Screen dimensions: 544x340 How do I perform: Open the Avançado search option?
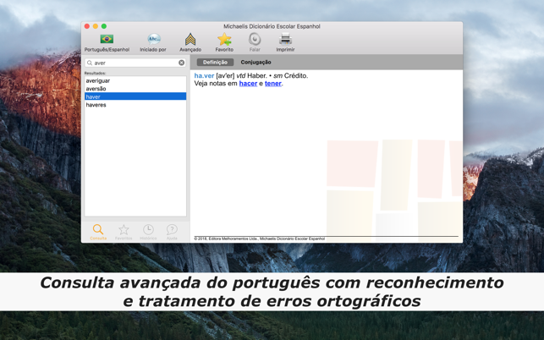click(190, 39)
